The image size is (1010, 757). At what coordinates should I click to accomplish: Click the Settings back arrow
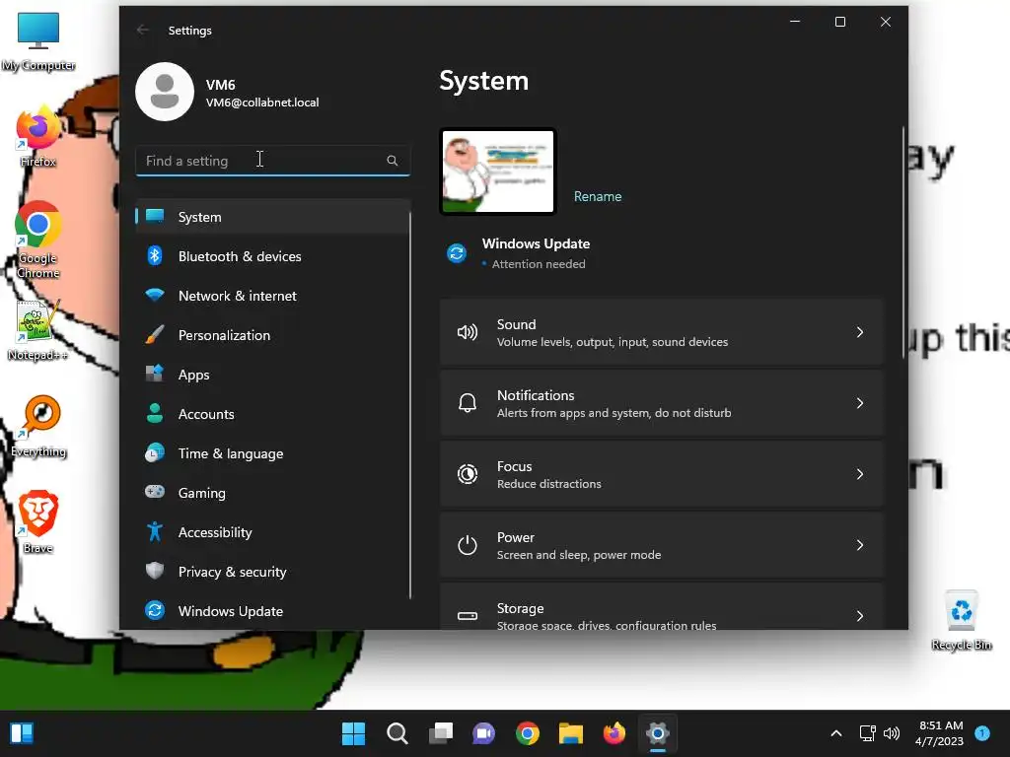[143, 30]
